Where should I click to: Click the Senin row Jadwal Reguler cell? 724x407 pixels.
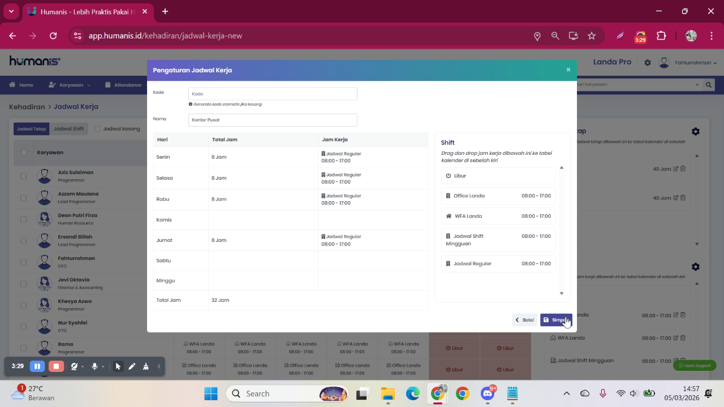coord(373,157)
